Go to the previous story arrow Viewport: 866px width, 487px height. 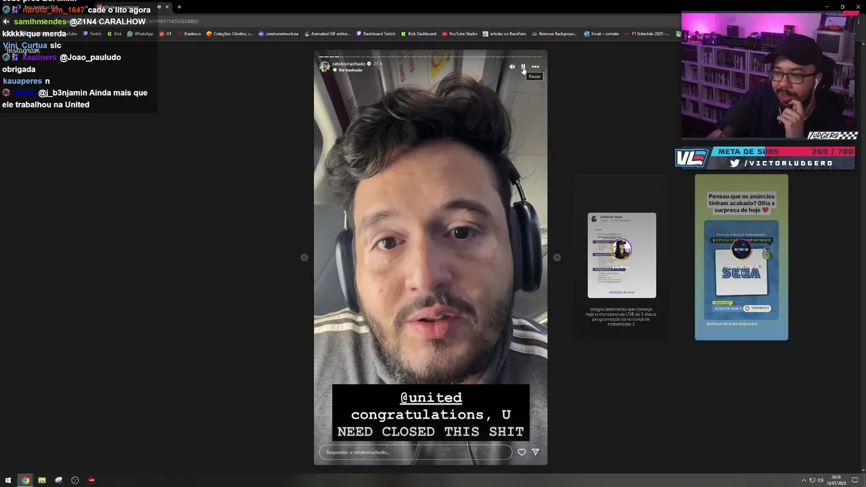pos(304,258)
